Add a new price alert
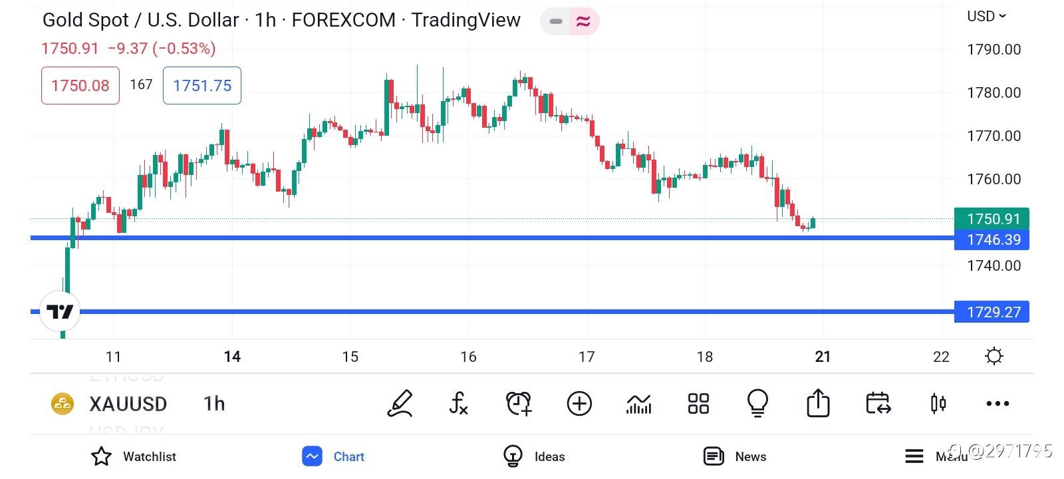This screenshot has height=479, width=1064. (x=519, y=403)
